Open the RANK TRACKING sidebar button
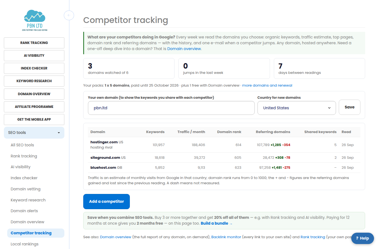The image size is (379, 249). (x=34, y=43)
